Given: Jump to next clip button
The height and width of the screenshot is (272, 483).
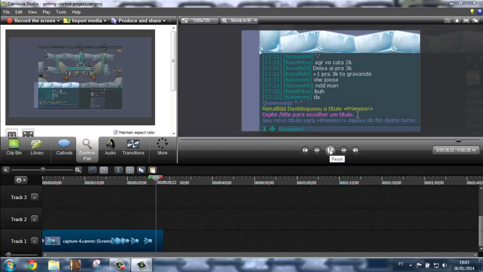Looking at the screenshot, I should 355,150.
